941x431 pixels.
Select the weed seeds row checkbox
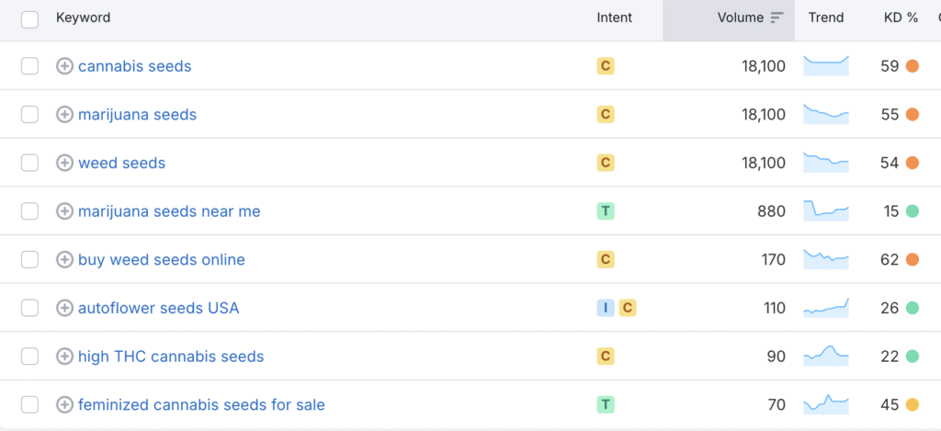[29, 163]
